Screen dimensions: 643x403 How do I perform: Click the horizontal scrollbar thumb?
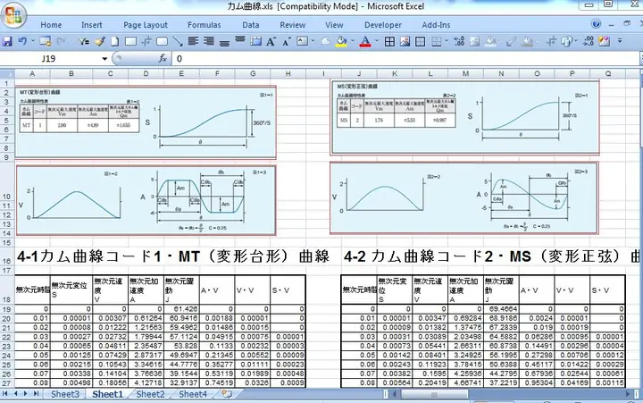point(434,394)
